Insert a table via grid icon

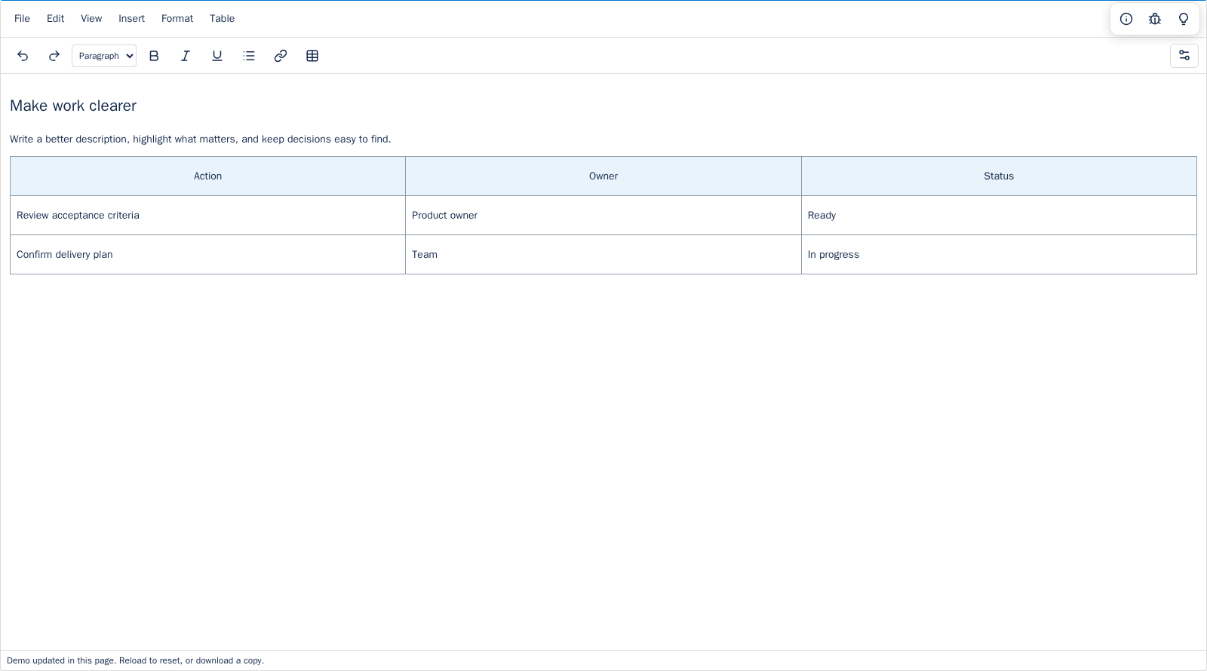click(312, 56)
